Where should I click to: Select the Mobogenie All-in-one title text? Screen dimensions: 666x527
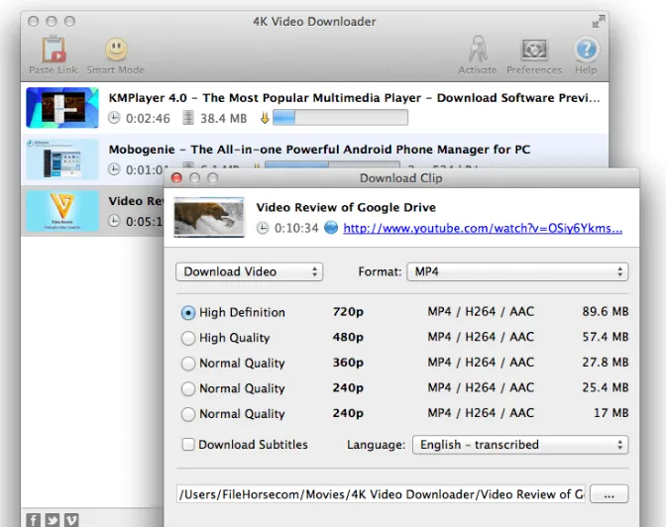319,150
